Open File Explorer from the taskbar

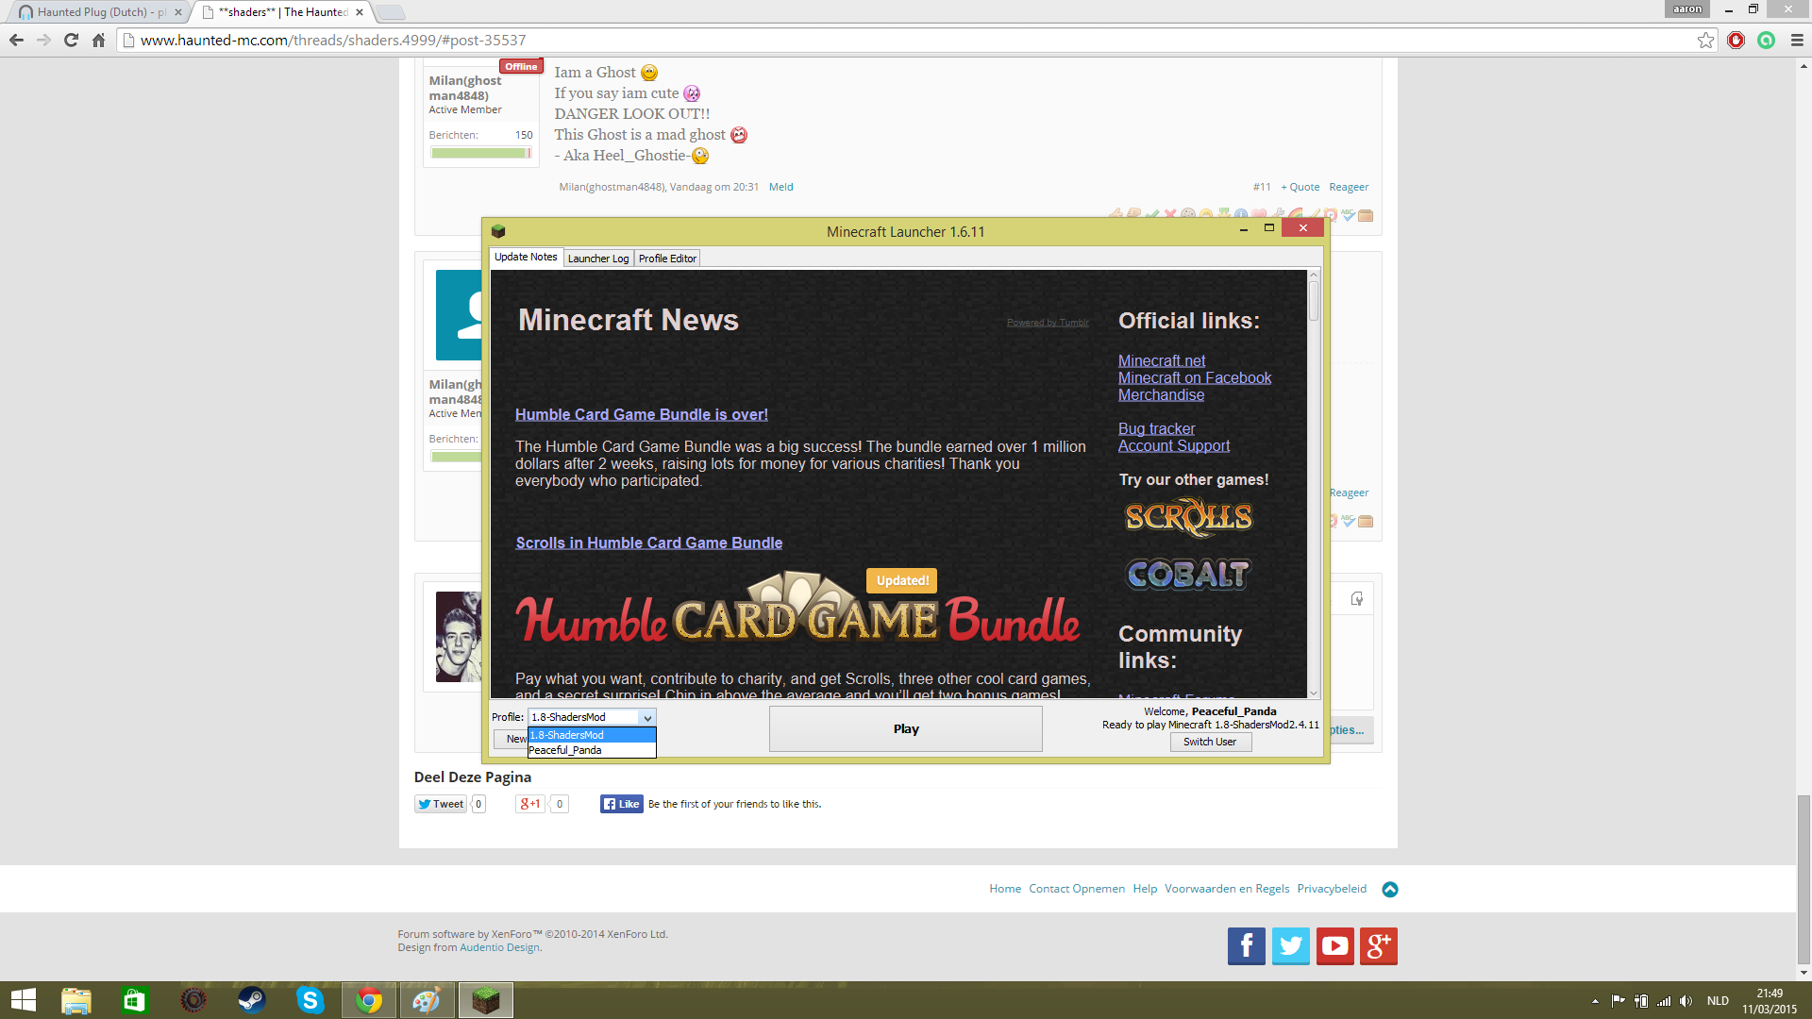coord(76,1000)
